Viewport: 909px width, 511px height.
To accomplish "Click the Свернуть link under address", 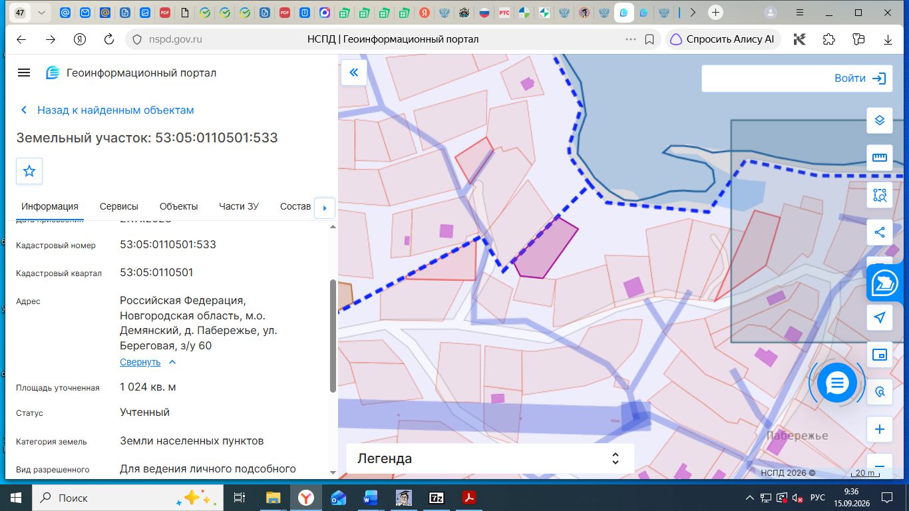I will click(x=140, y=362).
